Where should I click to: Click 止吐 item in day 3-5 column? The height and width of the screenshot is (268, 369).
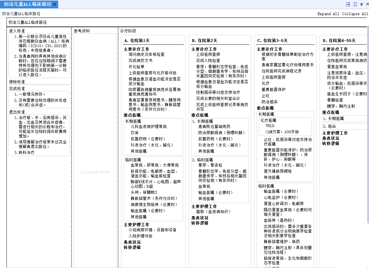coord(266,96)
